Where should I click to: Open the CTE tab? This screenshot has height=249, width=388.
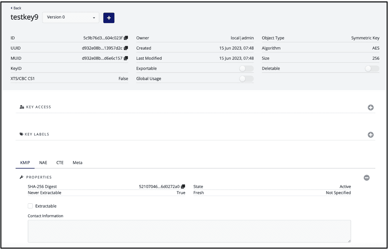click(x=60, y=163)
